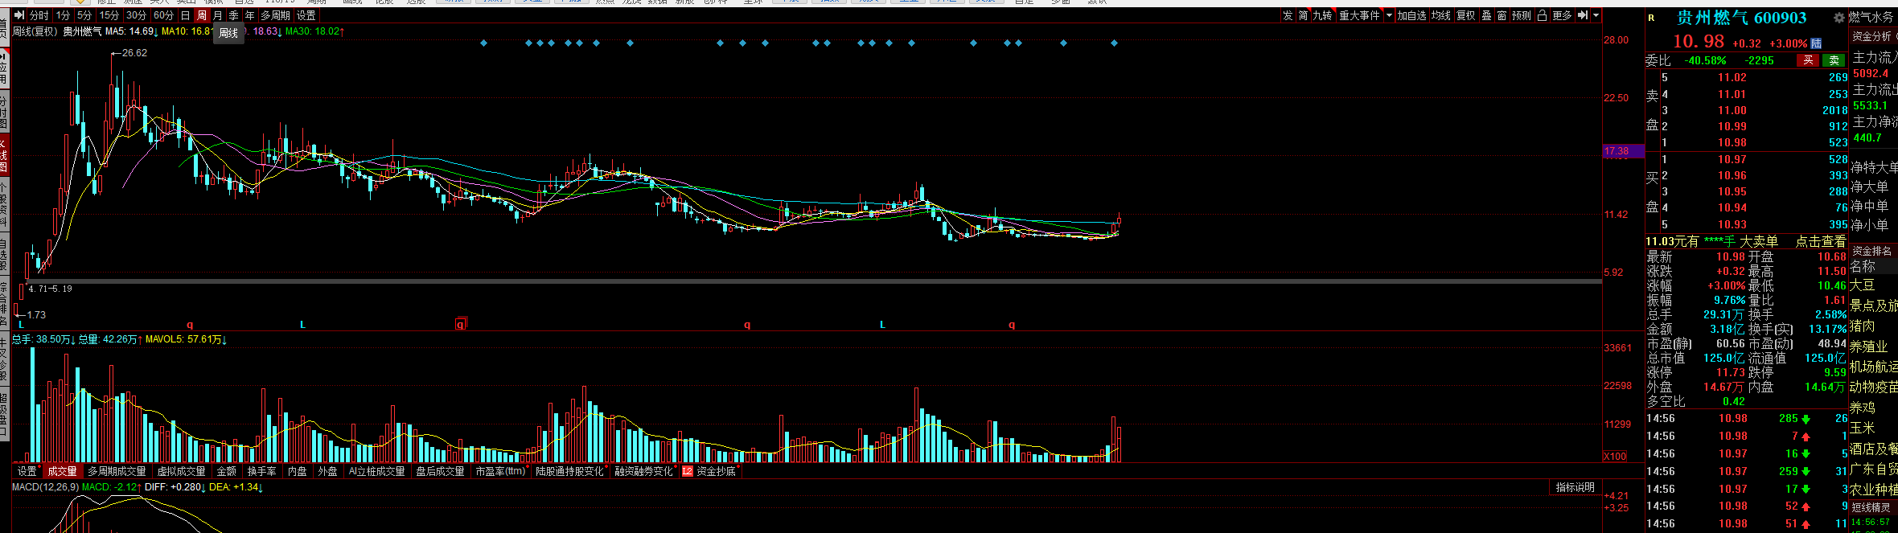Open the 更多 more menu
The height and width of the screenshot is (533, 1898).
[1562, 15]
